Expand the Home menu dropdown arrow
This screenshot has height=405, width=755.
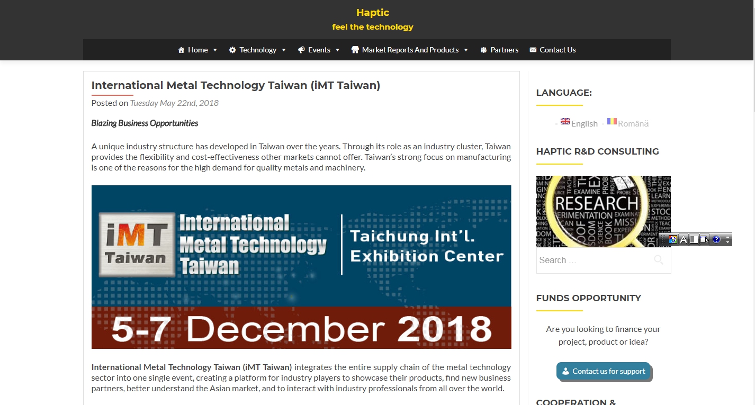pos(215,50)
